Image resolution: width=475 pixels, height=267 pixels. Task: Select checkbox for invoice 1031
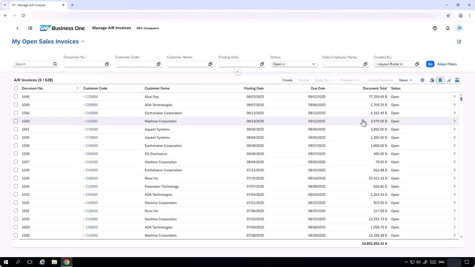click(x=16, y=211)
